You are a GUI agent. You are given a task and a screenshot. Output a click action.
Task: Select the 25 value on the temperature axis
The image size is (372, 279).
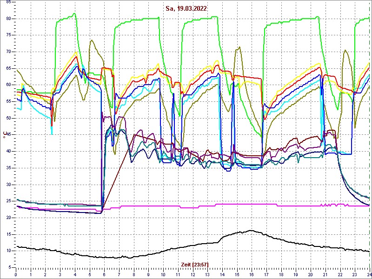point(8,201)
